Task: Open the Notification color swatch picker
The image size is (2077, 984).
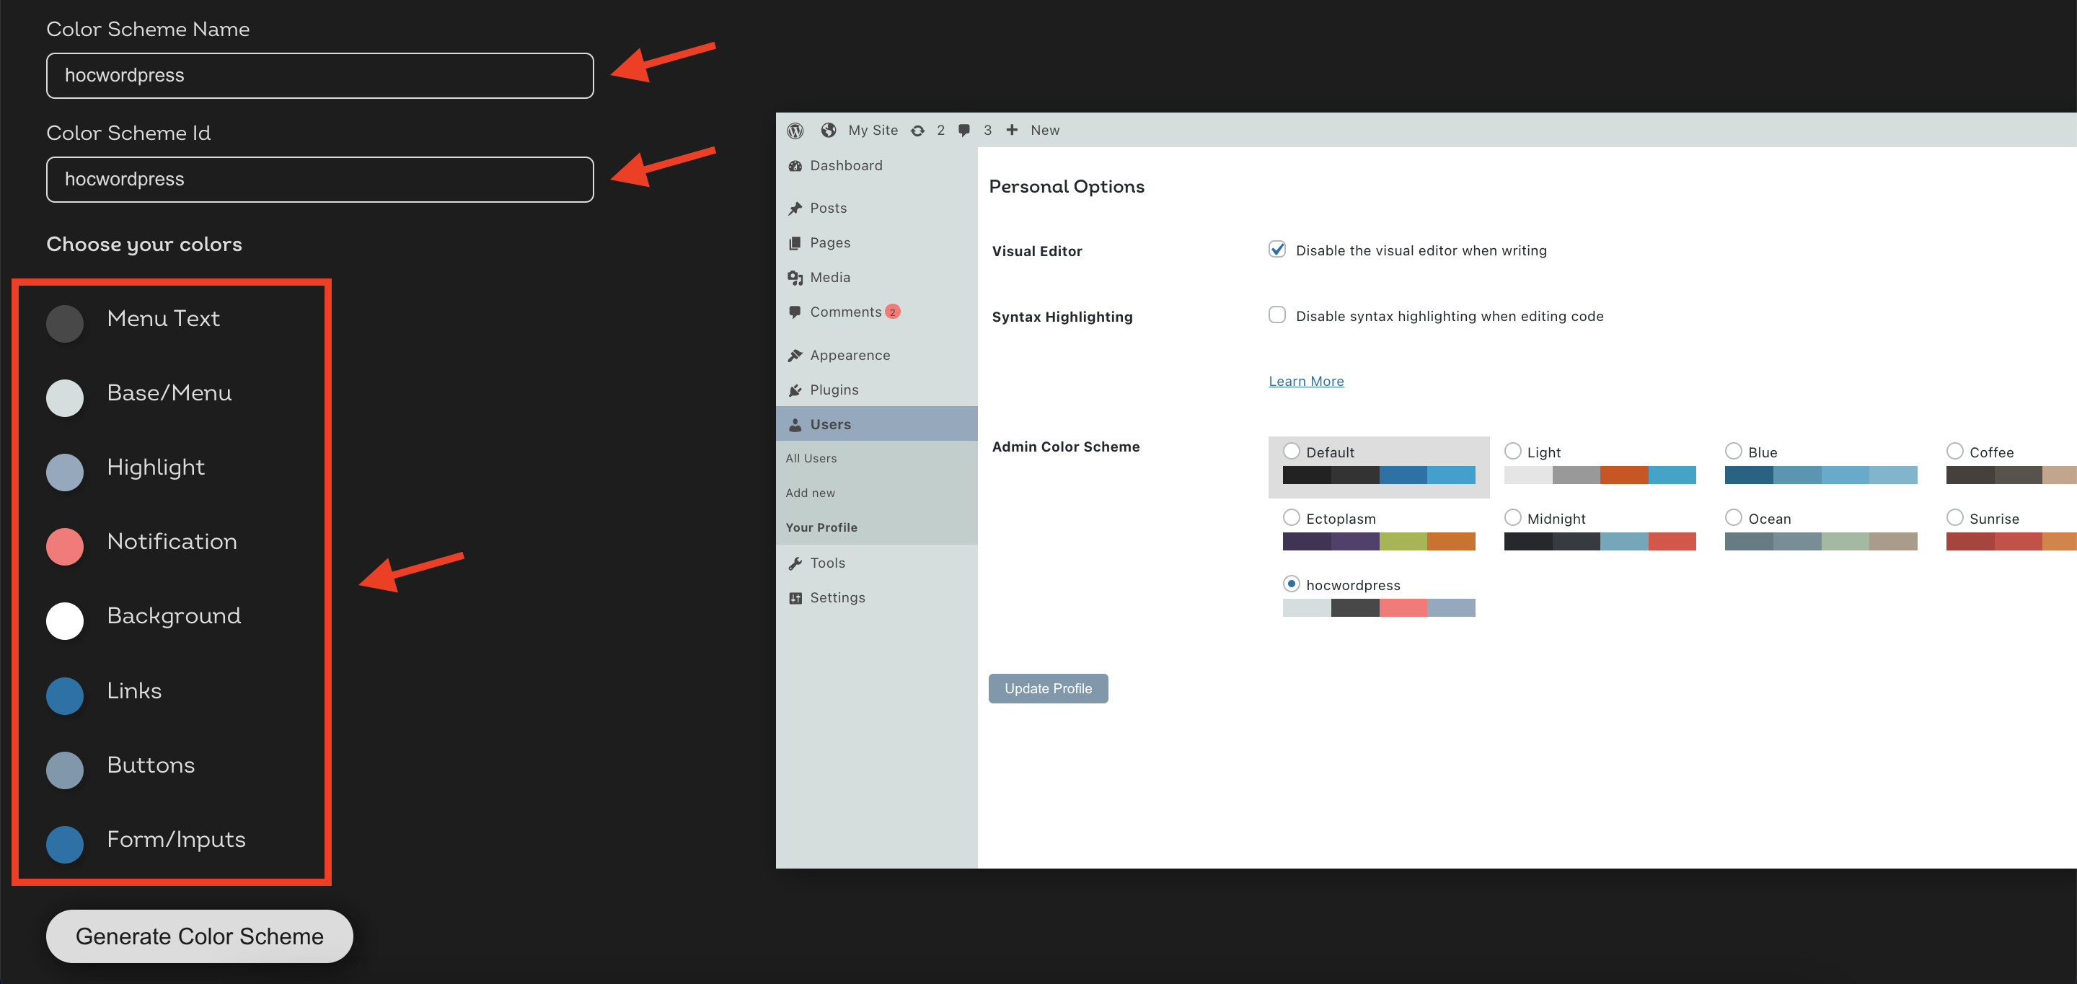Action: (64, 546)
